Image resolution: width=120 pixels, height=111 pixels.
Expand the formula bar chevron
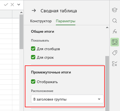click(19, 5)
